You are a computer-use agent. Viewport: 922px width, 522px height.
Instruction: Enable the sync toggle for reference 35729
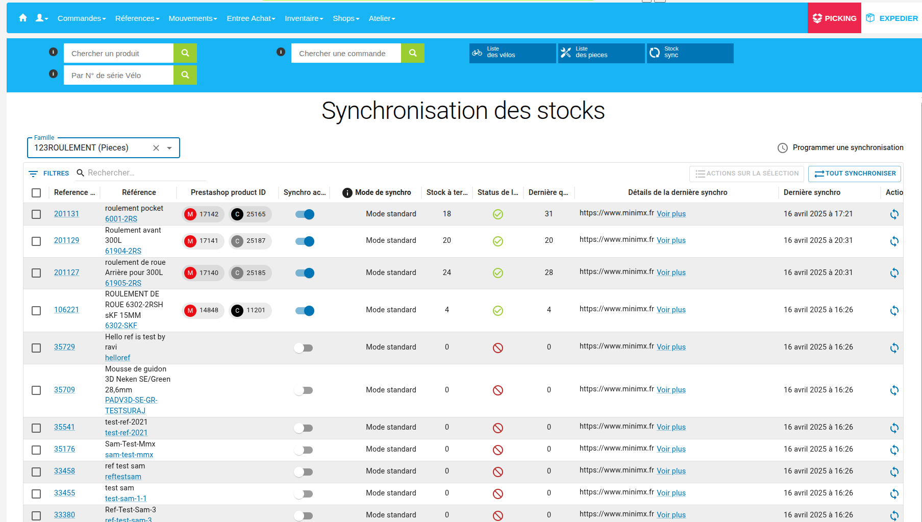[x=304, y=347]
